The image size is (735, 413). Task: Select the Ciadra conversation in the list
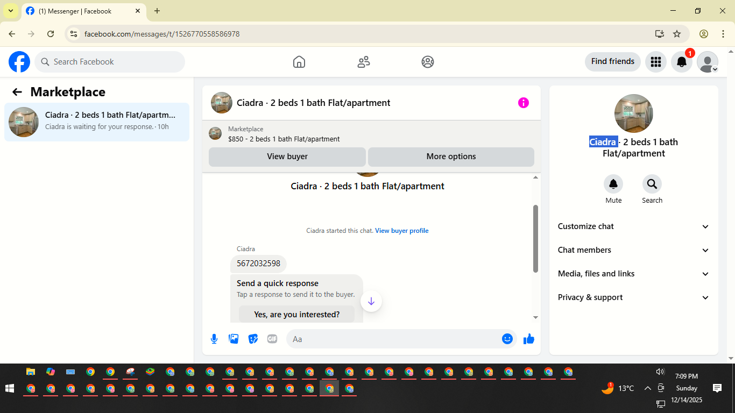pyautogui.click(x=97, y=122)
